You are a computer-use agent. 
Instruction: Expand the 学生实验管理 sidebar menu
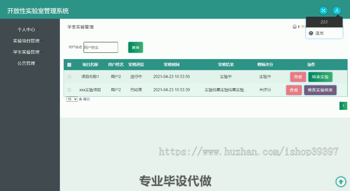(x=28, y=52)
